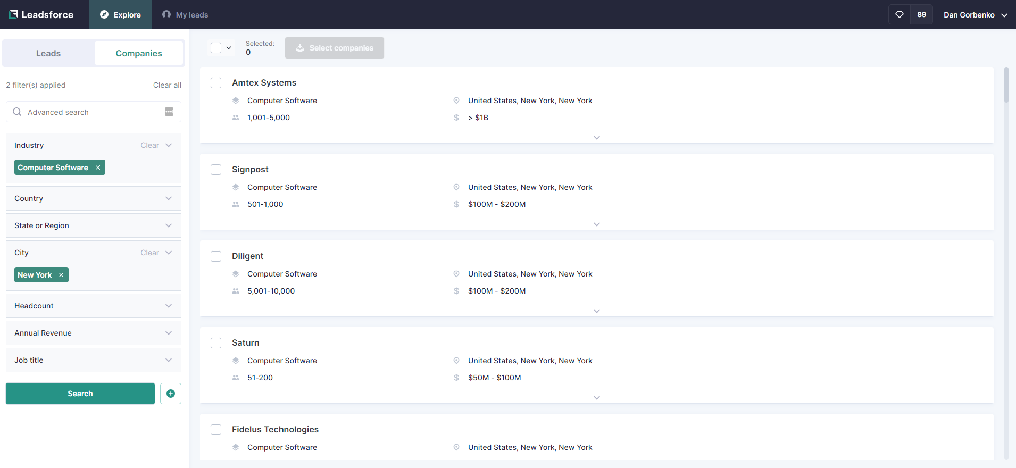1016x468 pixels.
Task: Click location pin in Signpost card
Action: click(456, 187)
